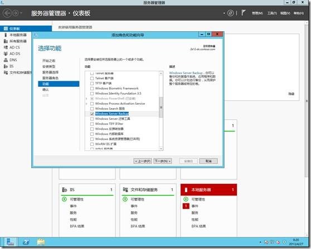
Task: Click the IIS tile icon
Action: pyautogui.click(x=65, y=190)
